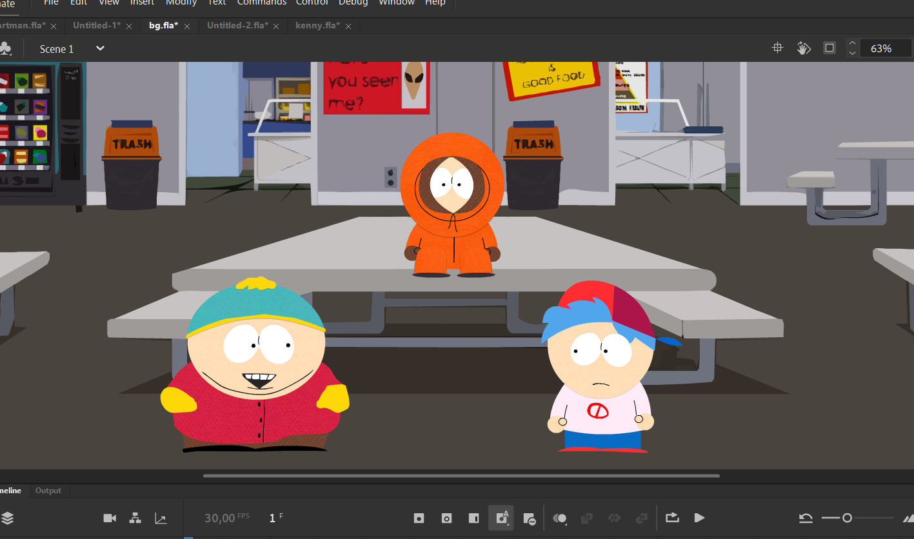
Task: Toggle loop playback in the timeline
Action: pyautogui.click(x=672, y=517)
